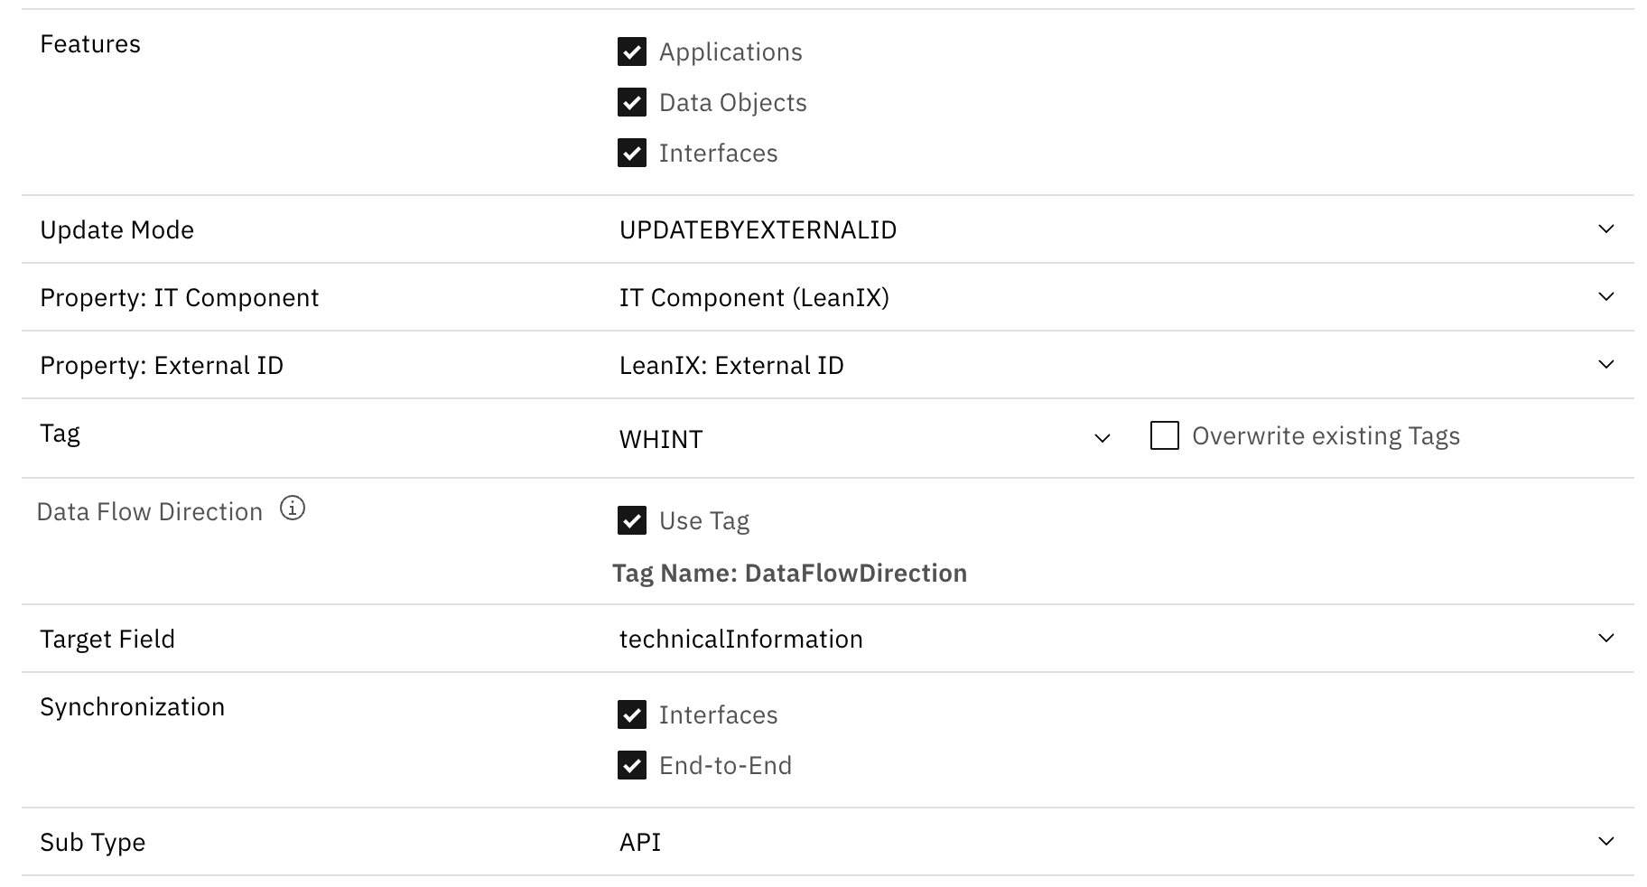Screen dimensions: 1647x887
Task: Toggle the Data Objects checkbox
Action: click(x=632, y=103)
